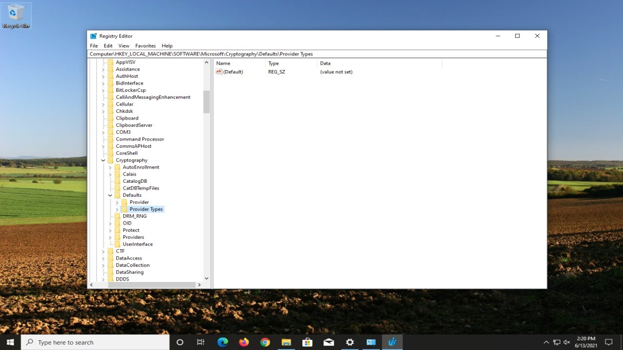Click the tree pane vertical scrollbar thumb
The height and width of the screenshot is (350, 623).
point(206,102)
